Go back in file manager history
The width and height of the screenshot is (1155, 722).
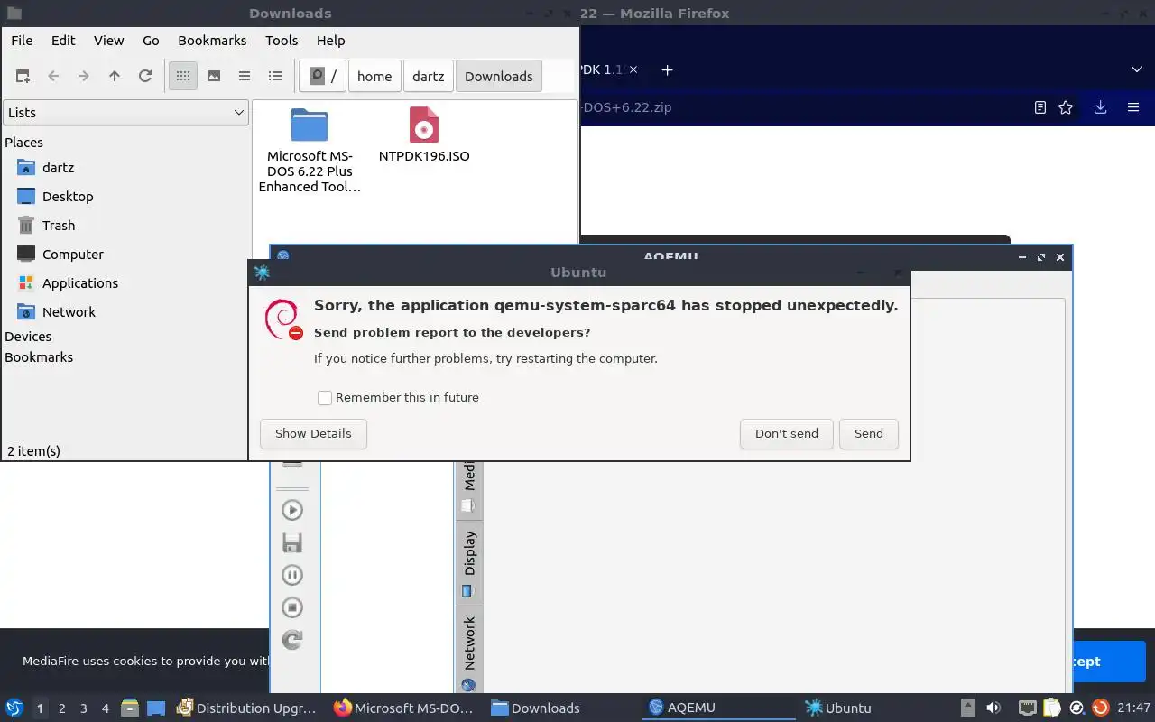[53, 77]
